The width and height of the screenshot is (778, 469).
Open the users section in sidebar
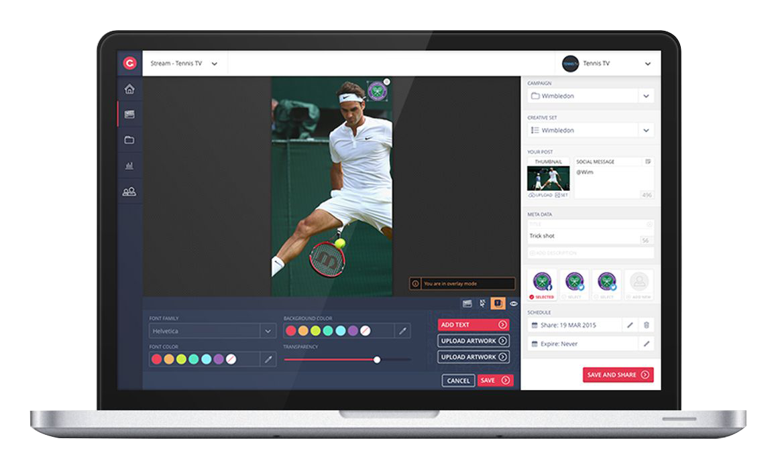point(129,192)
